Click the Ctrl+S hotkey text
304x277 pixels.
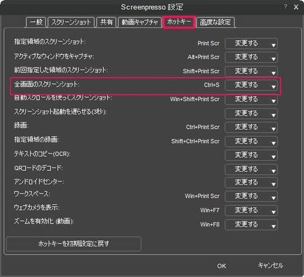pos(212,85)
